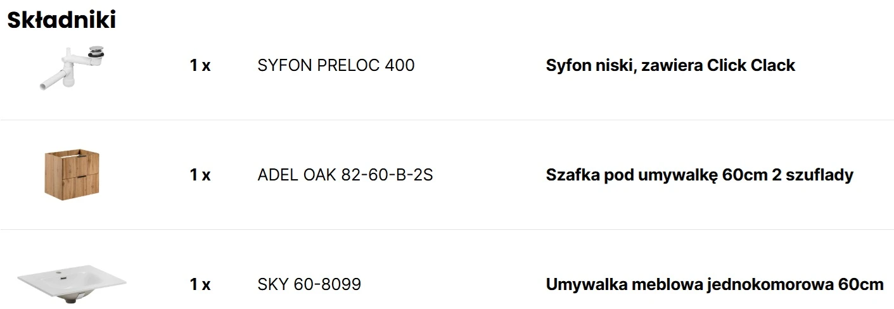The width and height of the screenshot is (894, 309).
Task: Click "Szafka pod umywalkę 60cm 2 szuflady" text
Action: [699, 175]
